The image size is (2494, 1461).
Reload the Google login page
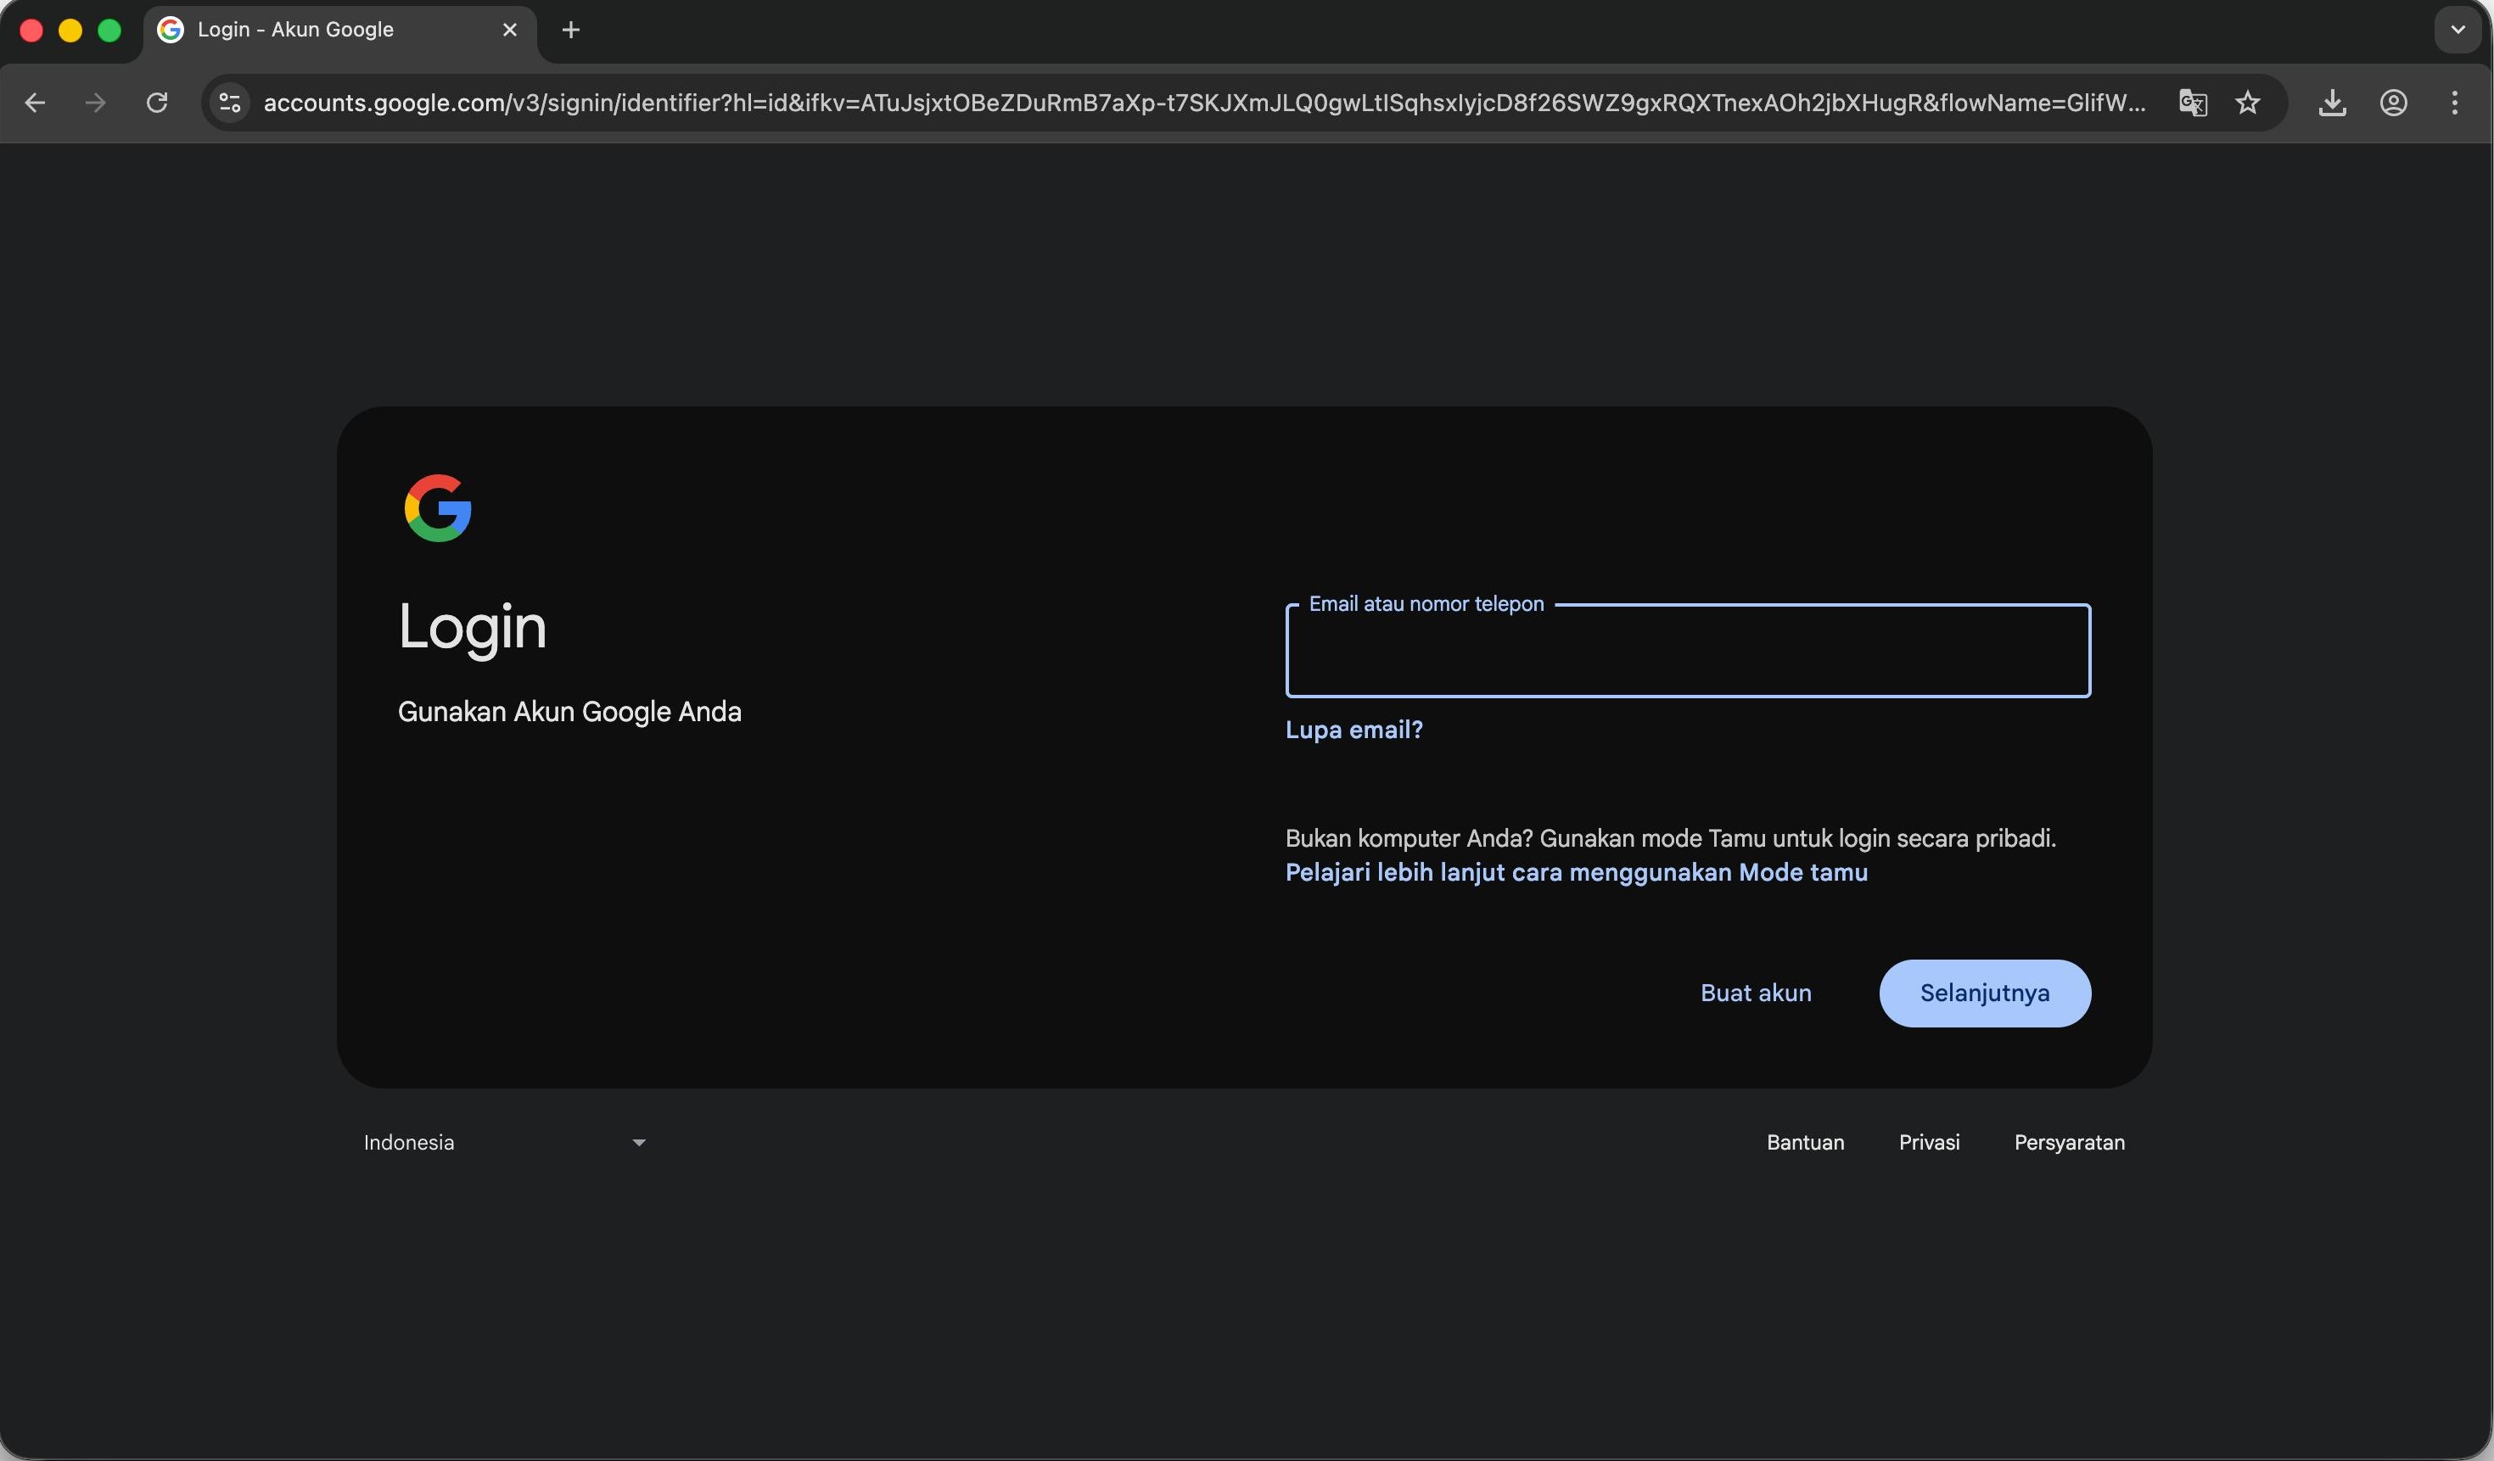(156, 103)
